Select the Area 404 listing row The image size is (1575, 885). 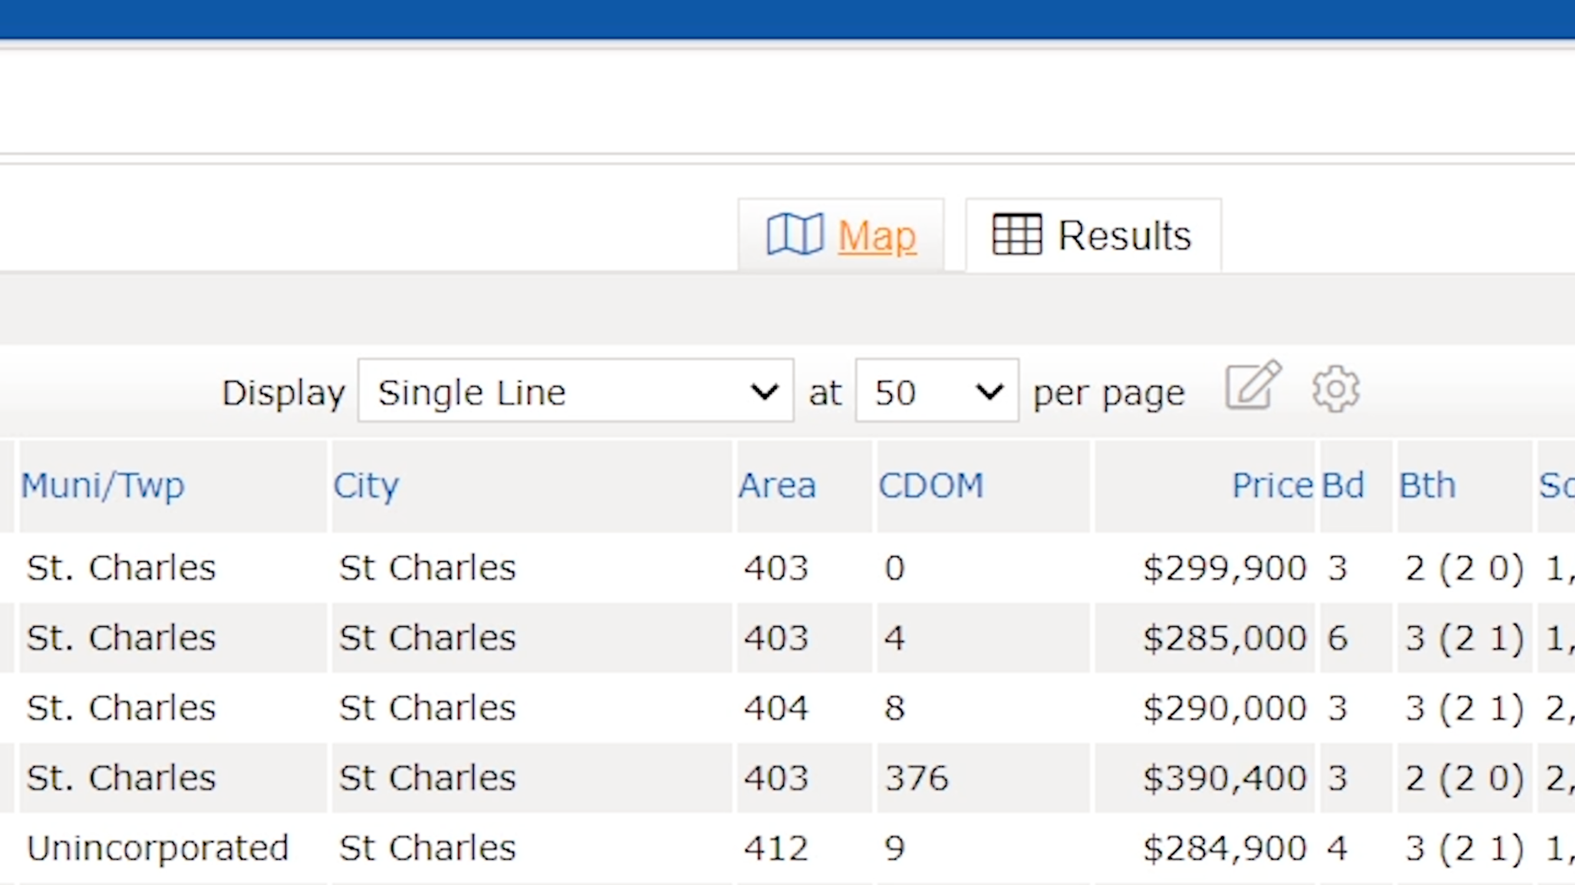coord(775,708)
